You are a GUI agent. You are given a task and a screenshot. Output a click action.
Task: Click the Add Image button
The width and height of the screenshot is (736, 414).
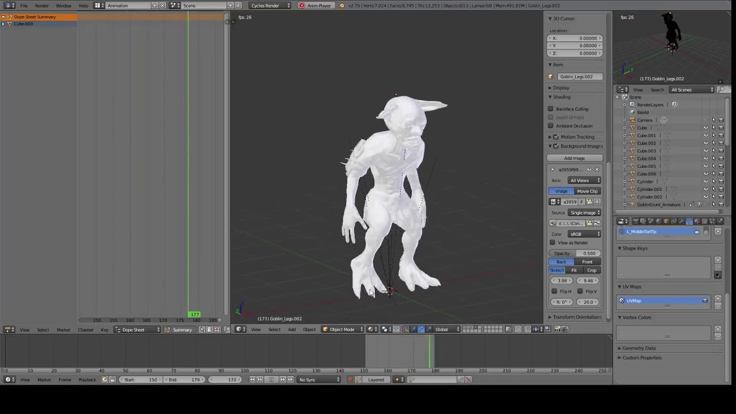coord(574,158)
